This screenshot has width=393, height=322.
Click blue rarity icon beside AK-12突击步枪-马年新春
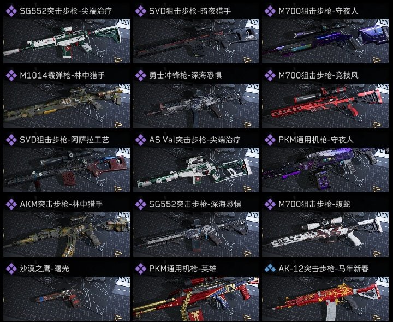click(x=270, y=269)
